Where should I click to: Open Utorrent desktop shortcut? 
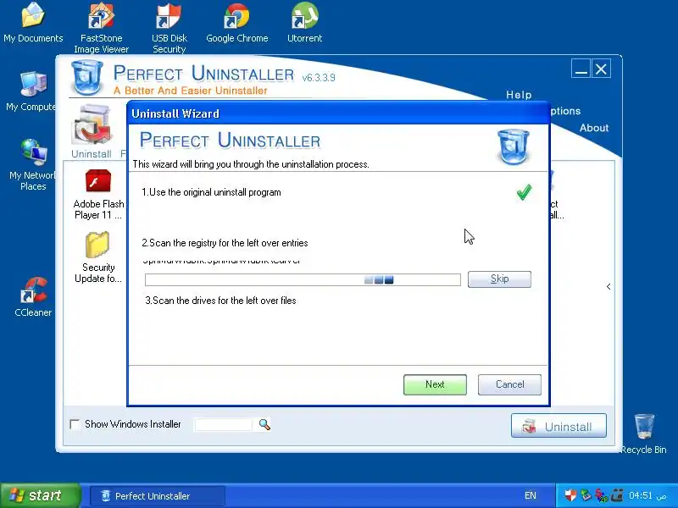click(304, 23)
